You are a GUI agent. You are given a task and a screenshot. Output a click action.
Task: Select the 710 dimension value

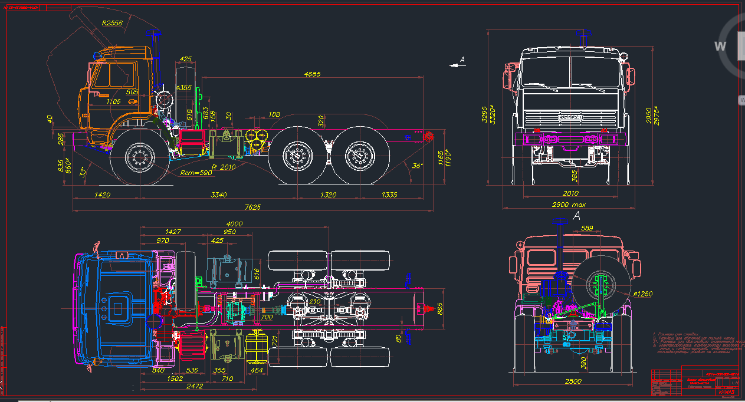[x=228, y=379]
